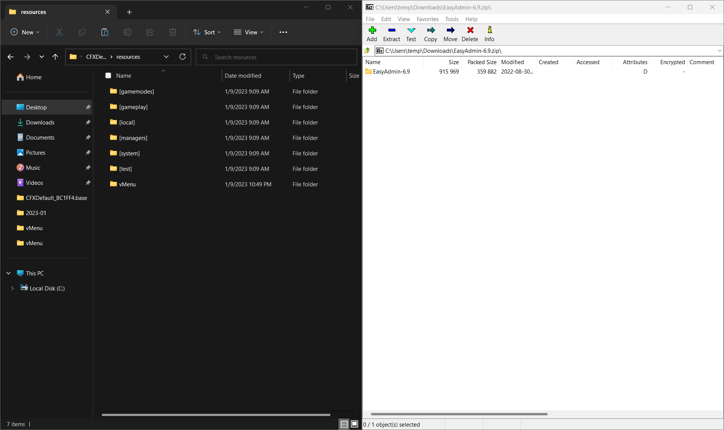
Task: Click the Paste icon in File Explorer toolbar
Action: click(104, 32)
